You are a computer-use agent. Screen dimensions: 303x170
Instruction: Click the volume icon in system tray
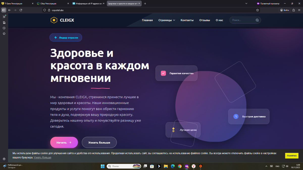[x=287, y=166]
